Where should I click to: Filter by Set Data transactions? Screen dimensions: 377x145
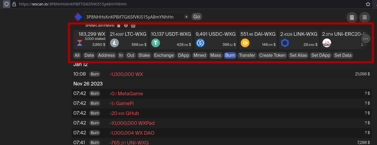click(343, 55)
